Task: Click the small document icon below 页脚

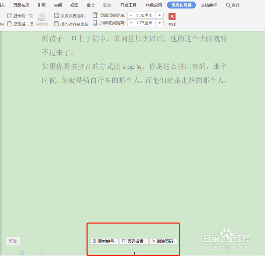Action: pyautogui.click(x=22, y=253)
